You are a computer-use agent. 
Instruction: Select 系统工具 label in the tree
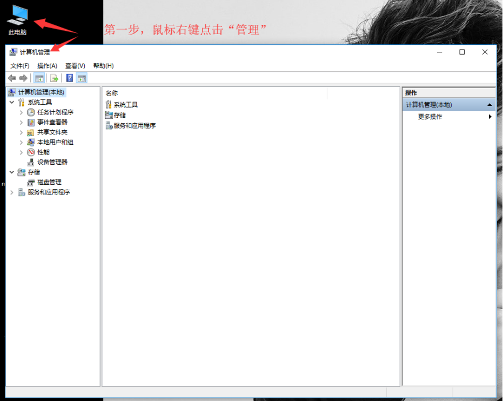pos(40,102)
